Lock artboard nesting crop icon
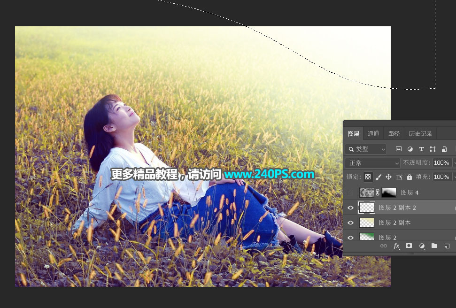Screen dimensions: 456x308 click(x=399, y=177)
